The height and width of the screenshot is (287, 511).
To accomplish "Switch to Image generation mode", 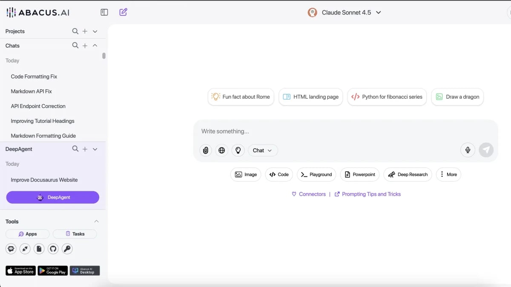I will (x=246, y=174).
